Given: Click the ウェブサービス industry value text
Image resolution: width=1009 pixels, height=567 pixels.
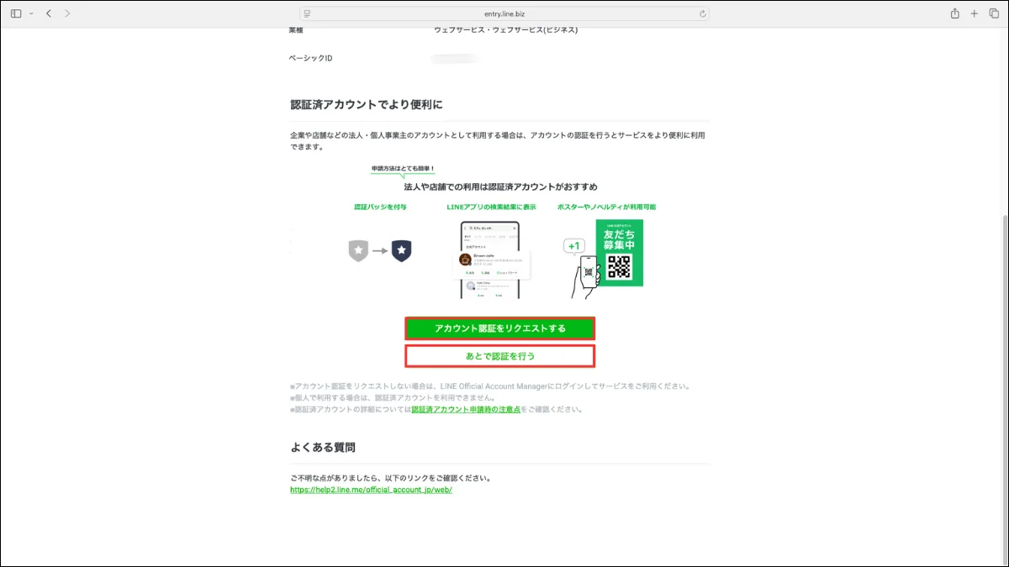Looking at the screenshot, I should 505,30.
